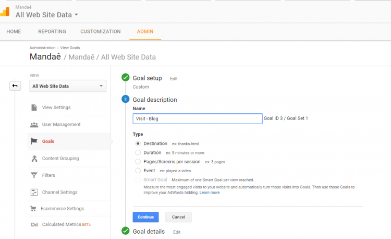Select the Destination goal type

138,144
